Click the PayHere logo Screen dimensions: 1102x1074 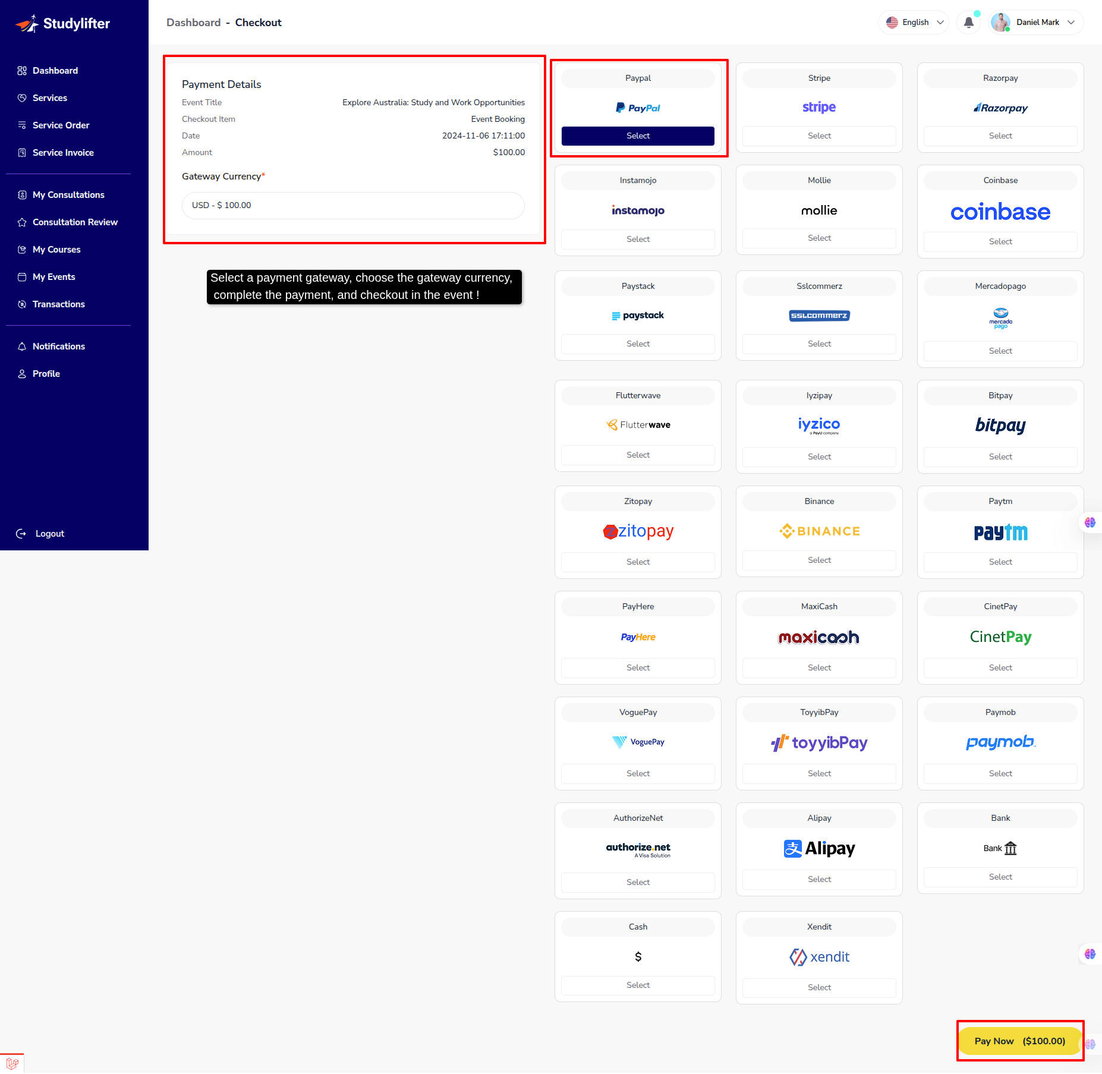point(638,637)
